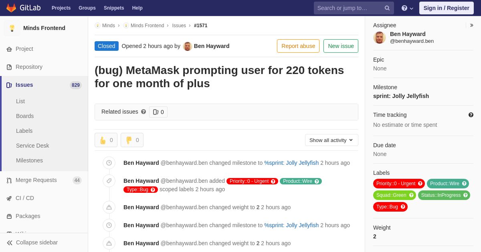
Task: Toggle the thumbs up reaction
Action: coord(106,140)
